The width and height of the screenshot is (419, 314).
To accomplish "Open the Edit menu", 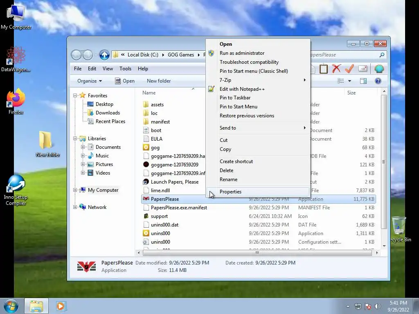I will tap(92, 69).
